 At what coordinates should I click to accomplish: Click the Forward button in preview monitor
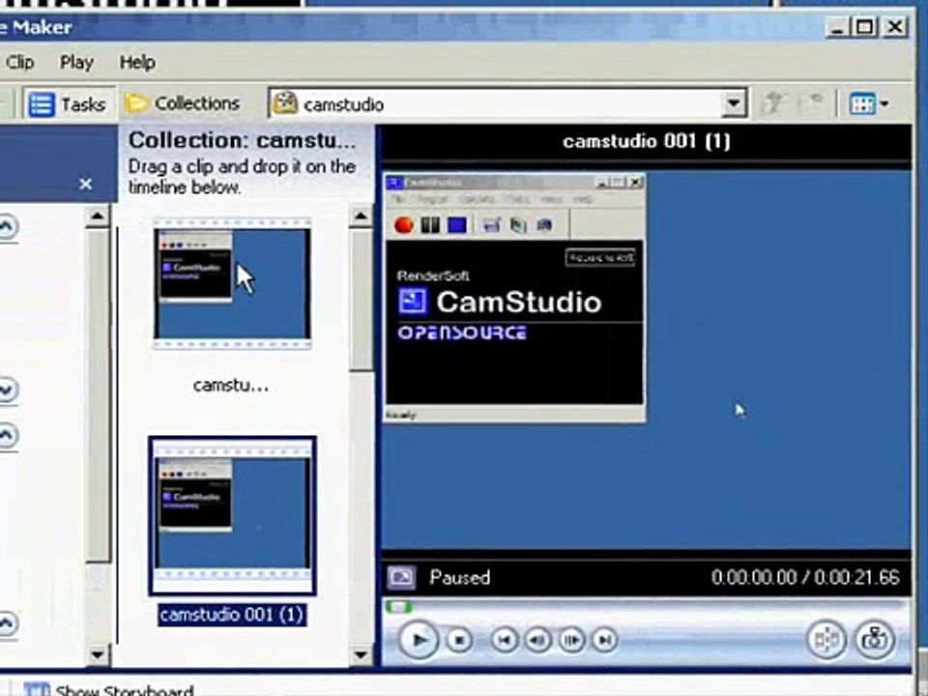point(604,640)
